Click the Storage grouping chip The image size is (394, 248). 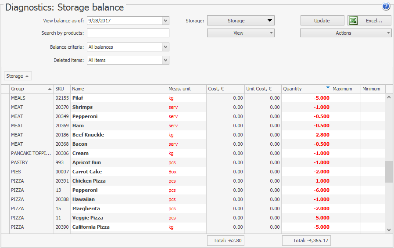coord(18,76)
